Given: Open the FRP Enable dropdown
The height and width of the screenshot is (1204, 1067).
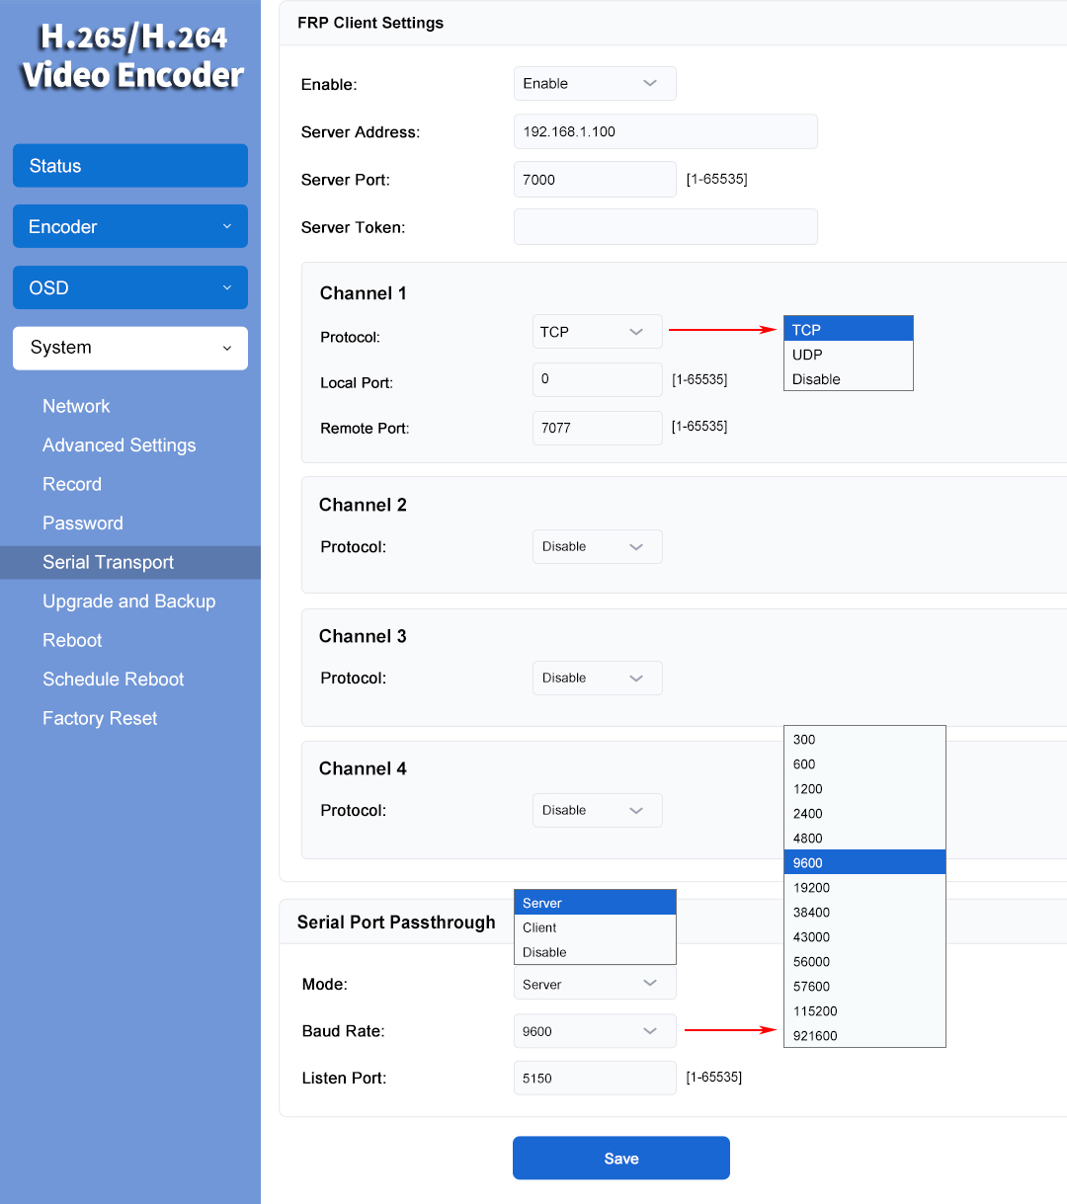Looking at the screenshot, I should 595,83.
